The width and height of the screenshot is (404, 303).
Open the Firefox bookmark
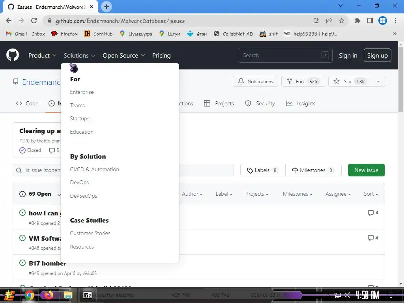click(64, 34)
